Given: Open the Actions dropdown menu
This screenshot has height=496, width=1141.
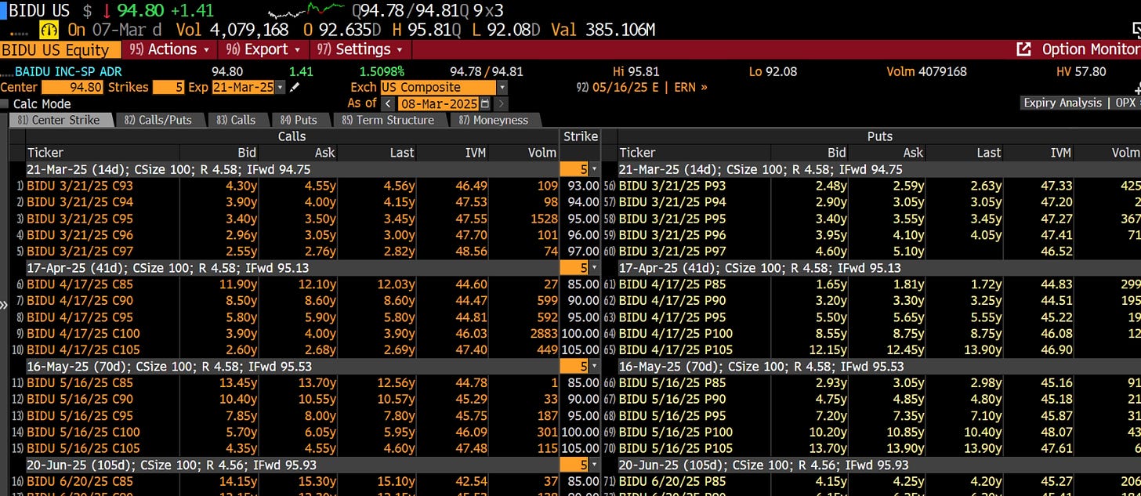Looking at the screenshot, I should pyautogui.click(x=170, y=49).
